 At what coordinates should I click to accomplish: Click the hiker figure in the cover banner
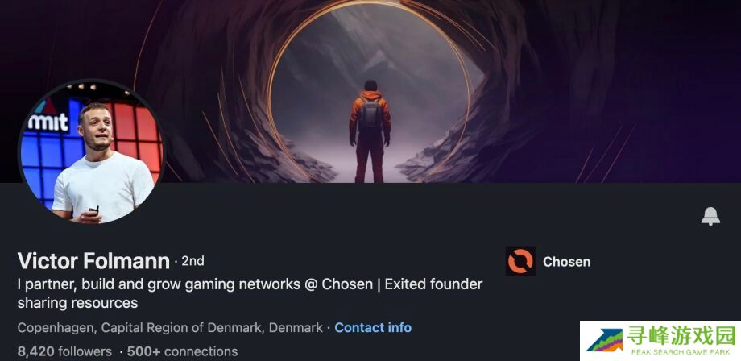(x=370, y=131)
